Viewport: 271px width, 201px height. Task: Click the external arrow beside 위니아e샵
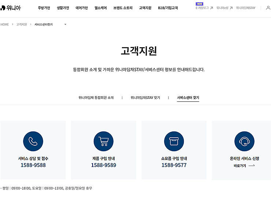[x=231, y=8]
